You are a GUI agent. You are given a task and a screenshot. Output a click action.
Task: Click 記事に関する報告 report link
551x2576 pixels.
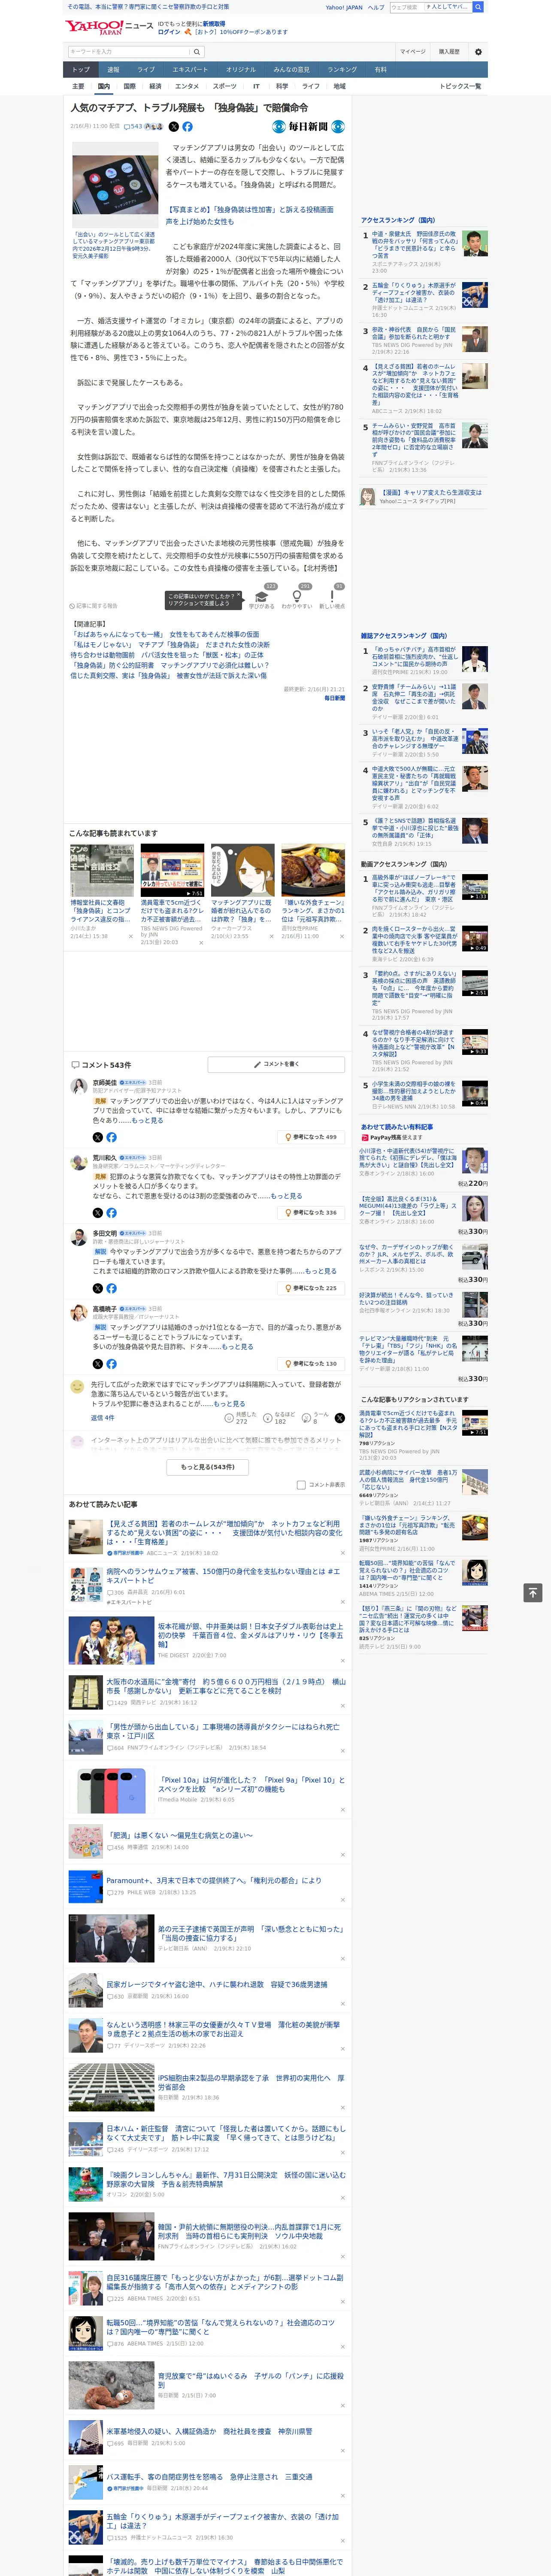click(x=94, y=606)
